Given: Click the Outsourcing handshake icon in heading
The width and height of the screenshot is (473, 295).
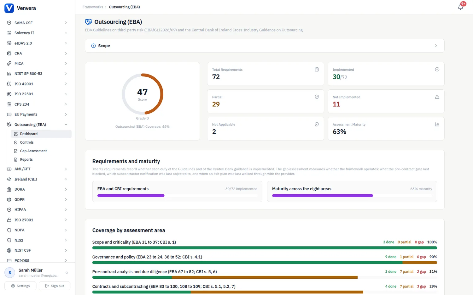Looking at the screenshot, I should pyautogui.click(x=89, y=22).
